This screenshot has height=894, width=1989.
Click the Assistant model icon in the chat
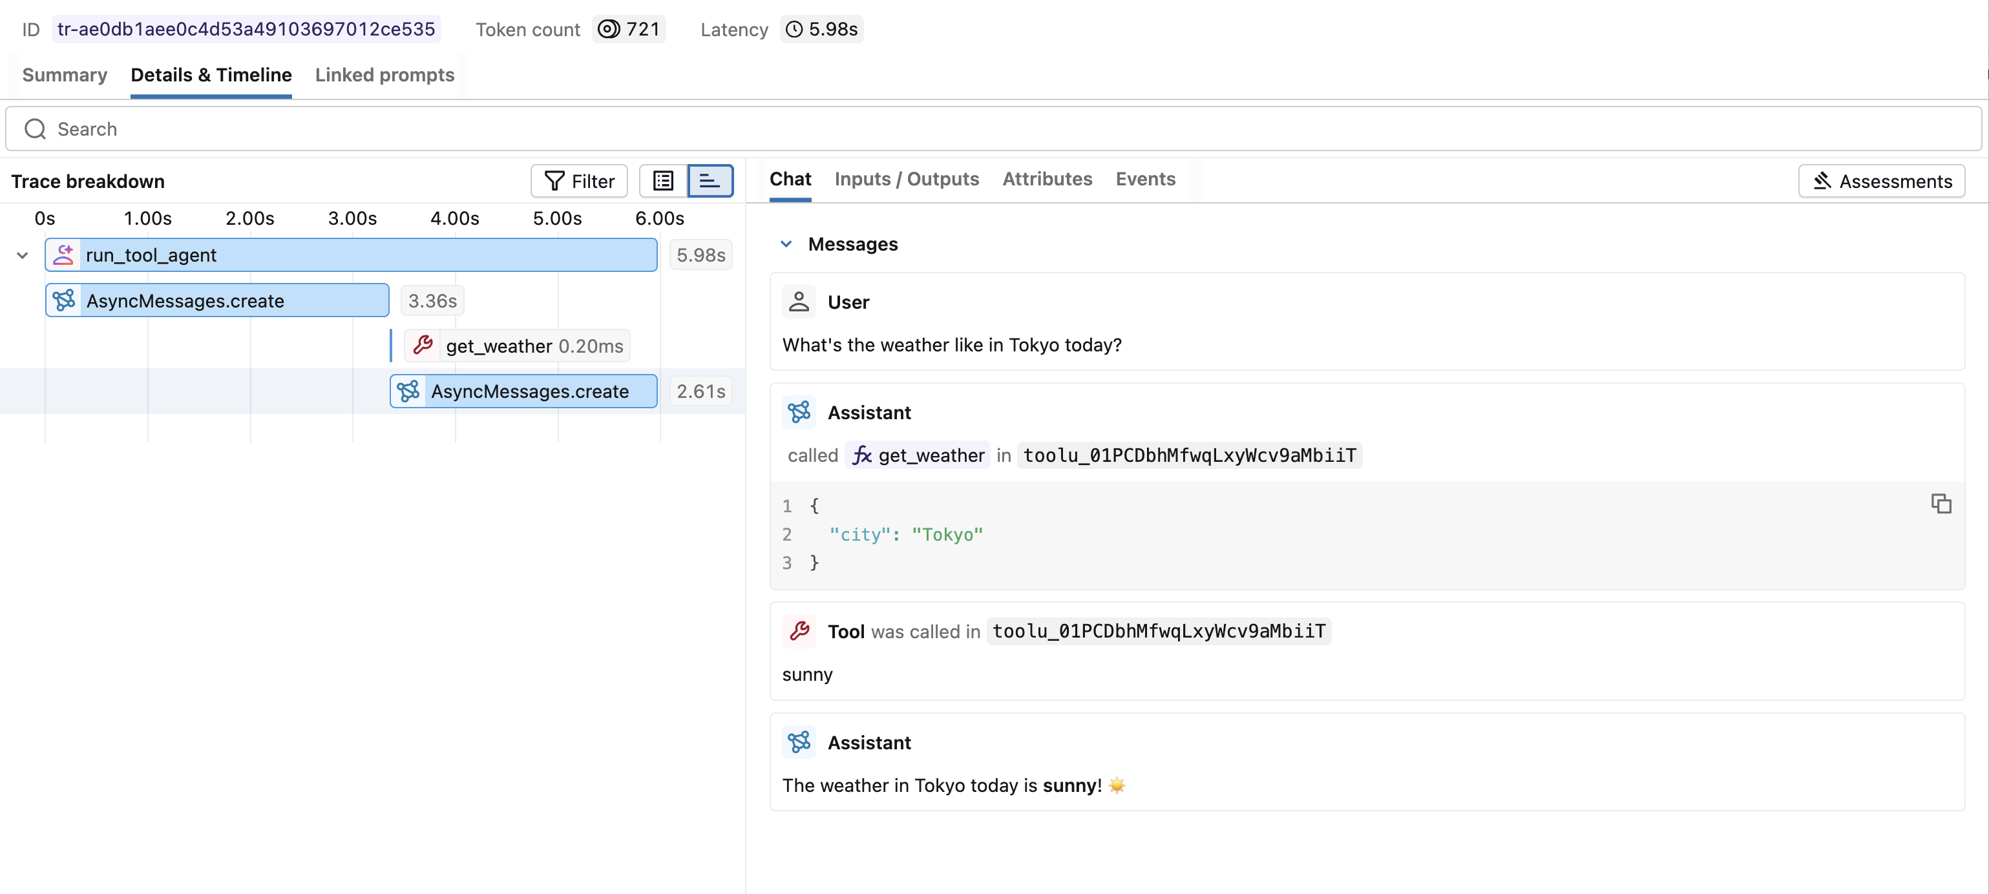tap(799, 411)
